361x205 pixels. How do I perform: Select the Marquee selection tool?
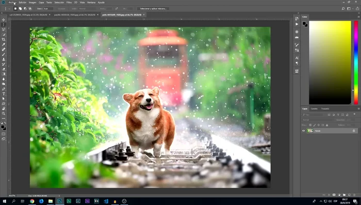4,25
